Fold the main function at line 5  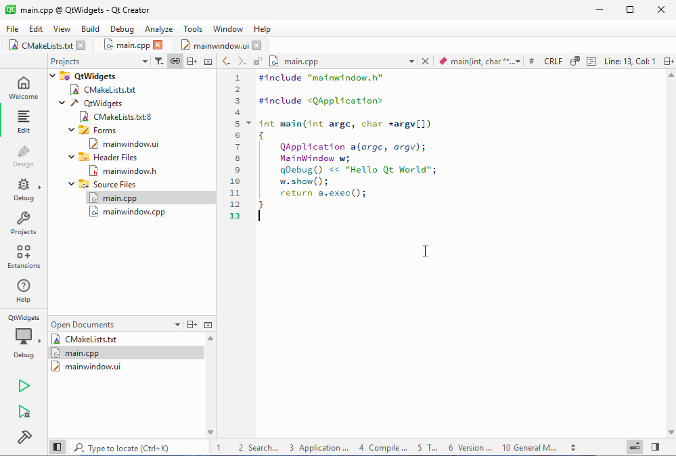tap(249, 123)
